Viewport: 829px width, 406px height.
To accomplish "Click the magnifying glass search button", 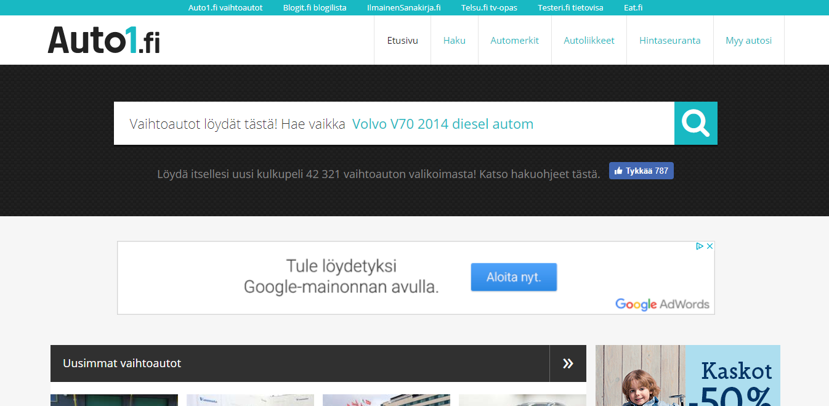I will [696, 123].
